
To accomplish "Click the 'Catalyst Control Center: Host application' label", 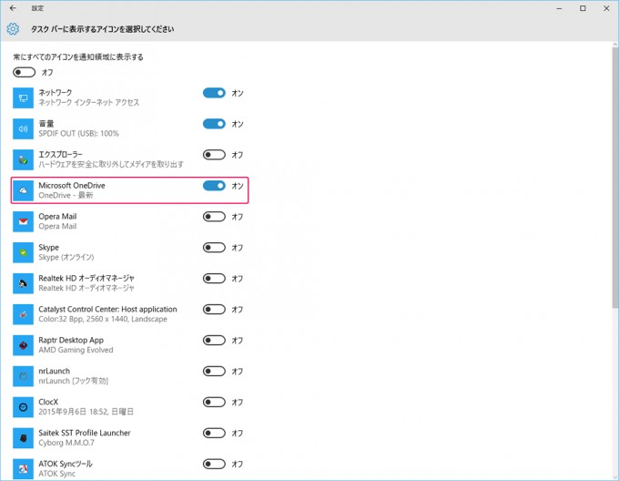I will tap(107, 309).
